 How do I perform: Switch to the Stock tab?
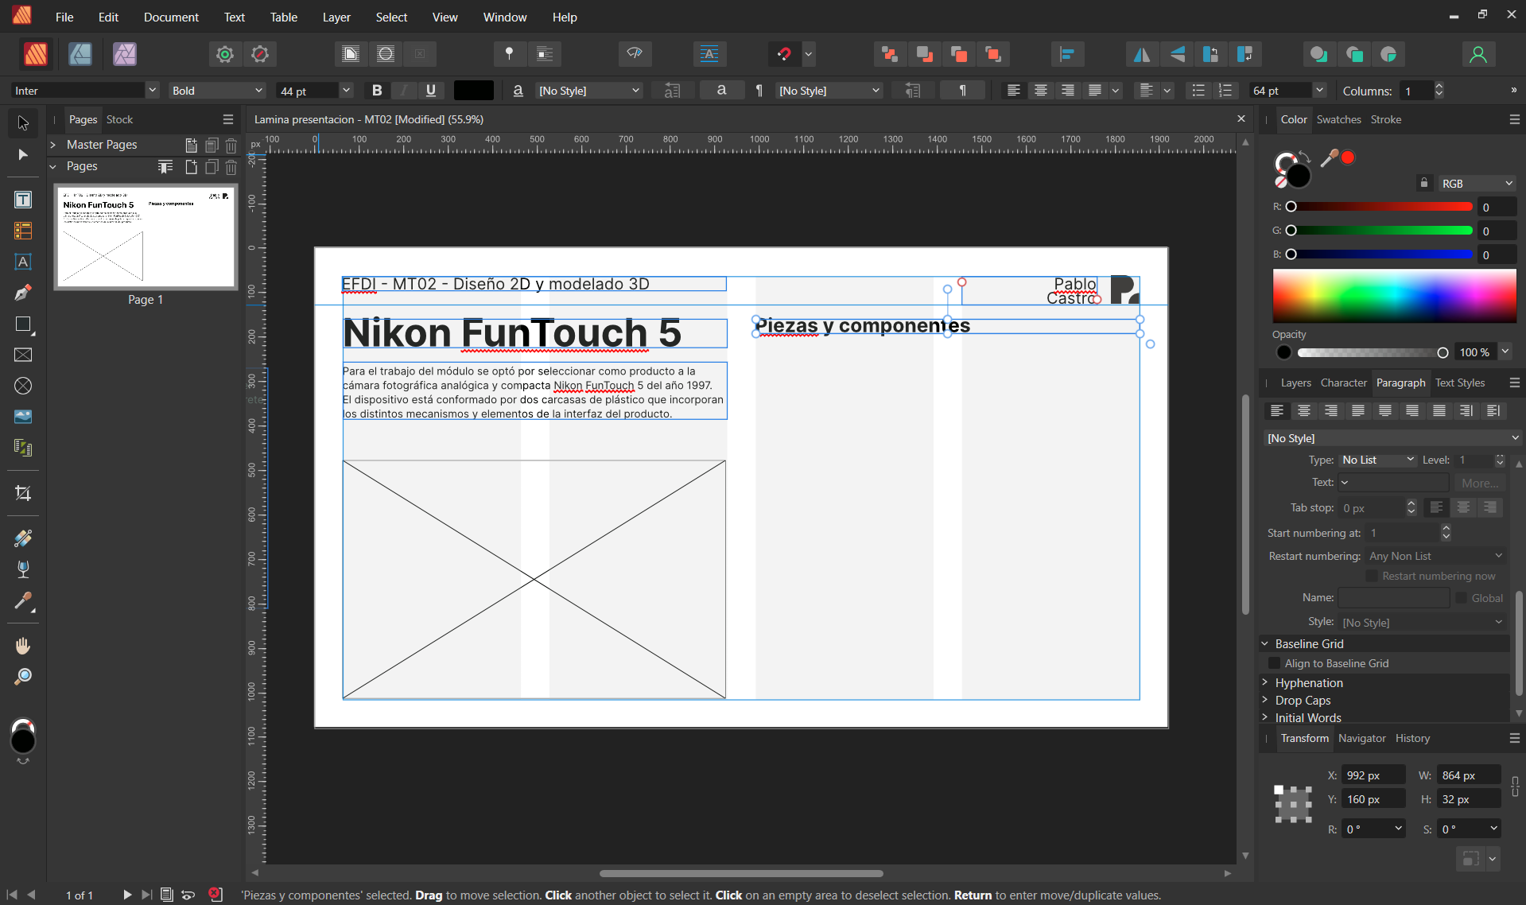point(119,119)
